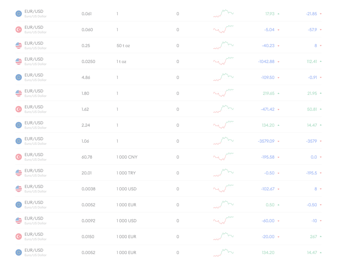Click the US flag icon in the 50 t oz row
This screenshot has width=337, height=265.
pyautogui.click(x=19, y=46)
